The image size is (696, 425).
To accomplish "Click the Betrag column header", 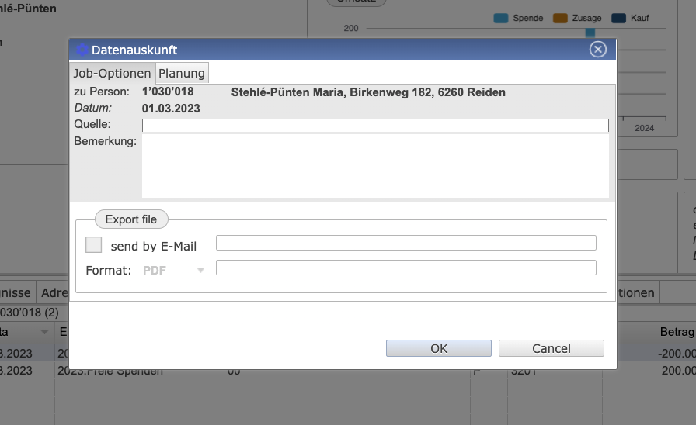I will pyautogui.click(x=676, y=332).
